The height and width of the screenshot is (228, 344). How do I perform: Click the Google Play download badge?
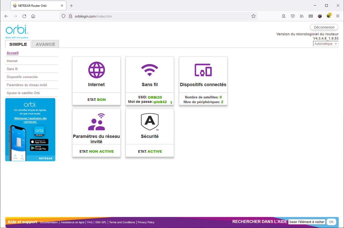pos(39,148)
